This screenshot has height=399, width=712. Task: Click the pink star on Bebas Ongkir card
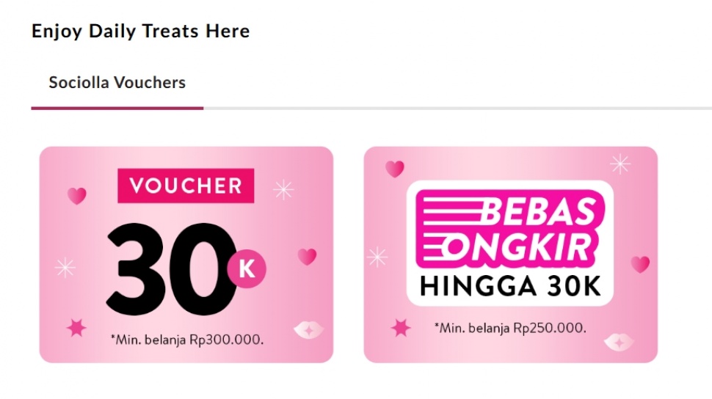pos(401,328)
